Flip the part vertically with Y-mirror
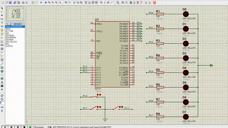 [2, 111]
